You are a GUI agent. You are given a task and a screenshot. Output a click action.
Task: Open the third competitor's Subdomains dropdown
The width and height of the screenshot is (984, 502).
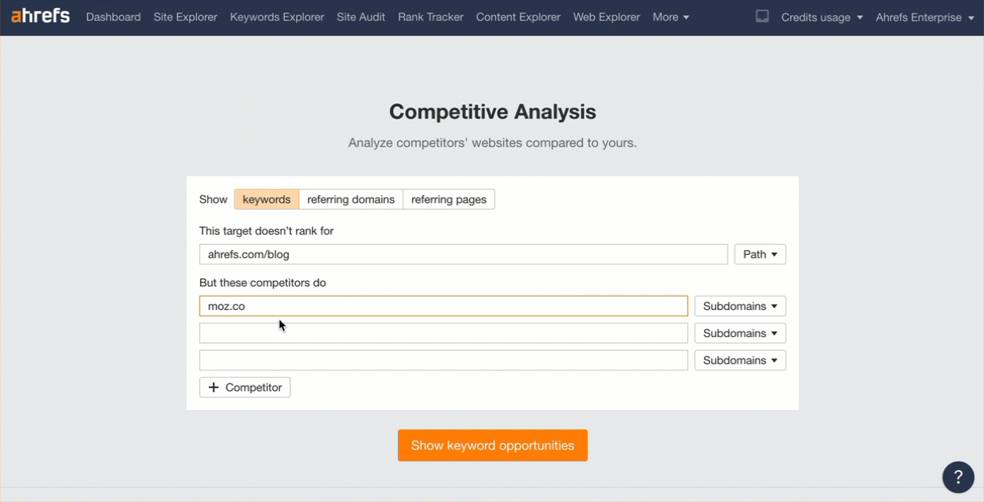(739, 359)
